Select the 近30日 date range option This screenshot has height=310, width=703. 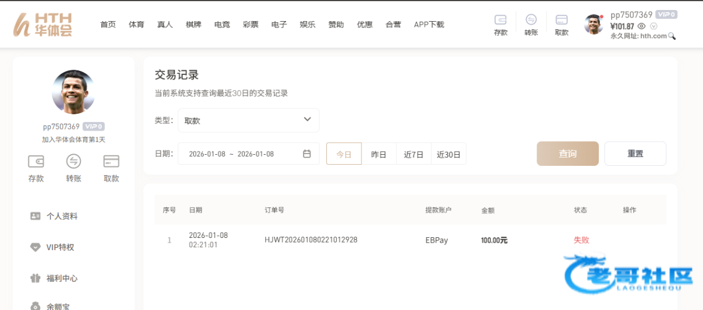point(448,154)
